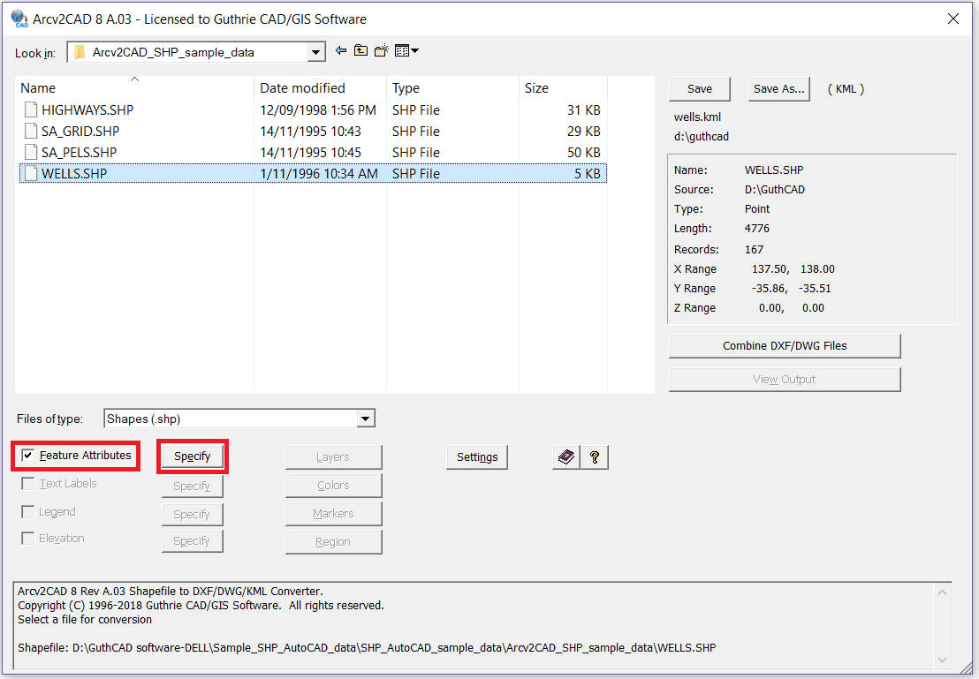Expand the Look in folder dropdown
Screen dimensions: 979x679
tap(316, 52)
